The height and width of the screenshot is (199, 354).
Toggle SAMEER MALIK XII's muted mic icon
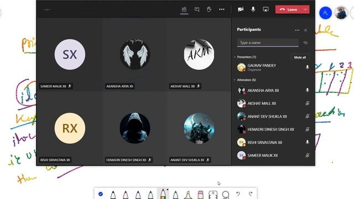tap(308, 155)
